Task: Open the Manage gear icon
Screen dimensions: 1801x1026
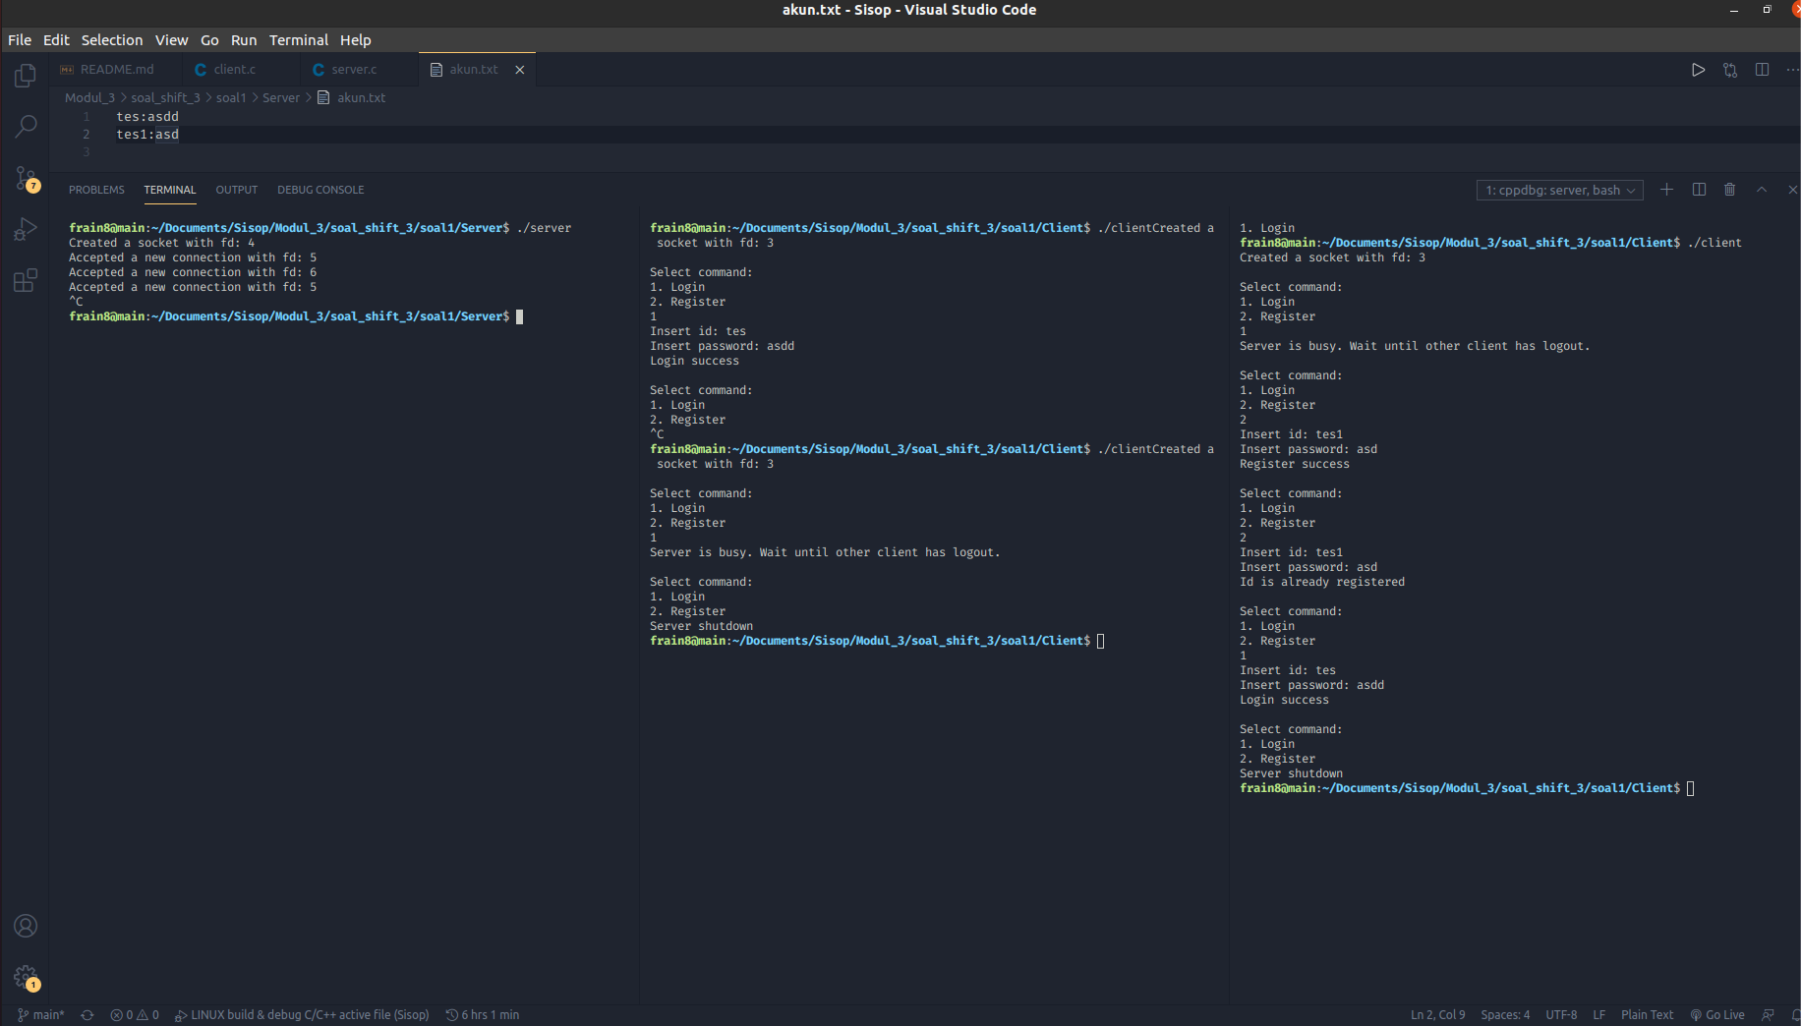Action: [x=26, y=977]
